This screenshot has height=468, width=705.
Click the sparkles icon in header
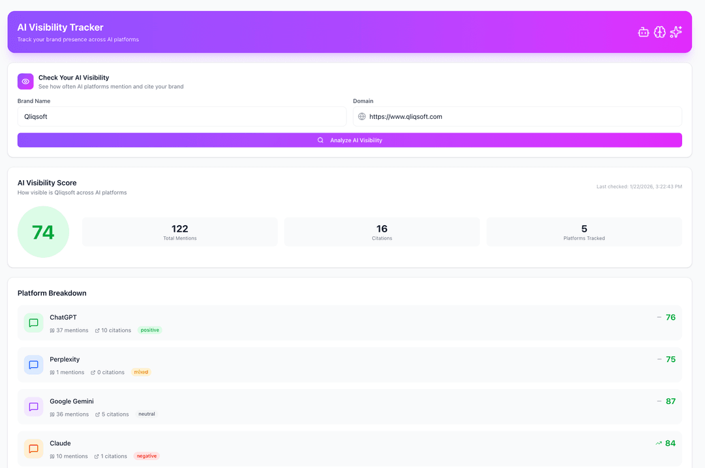coord(676,32)
